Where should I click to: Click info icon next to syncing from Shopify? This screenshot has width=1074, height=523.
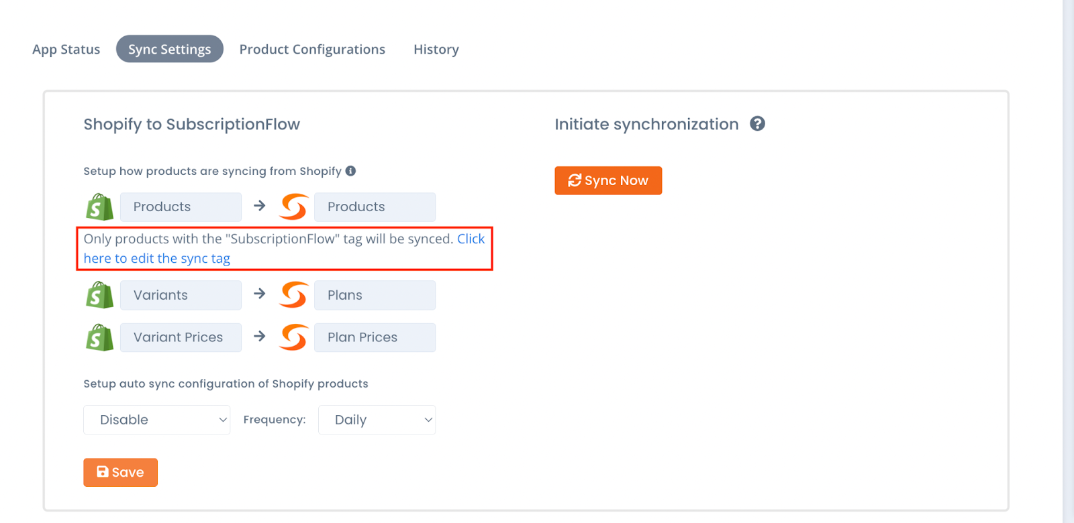(x=350, y=171)
